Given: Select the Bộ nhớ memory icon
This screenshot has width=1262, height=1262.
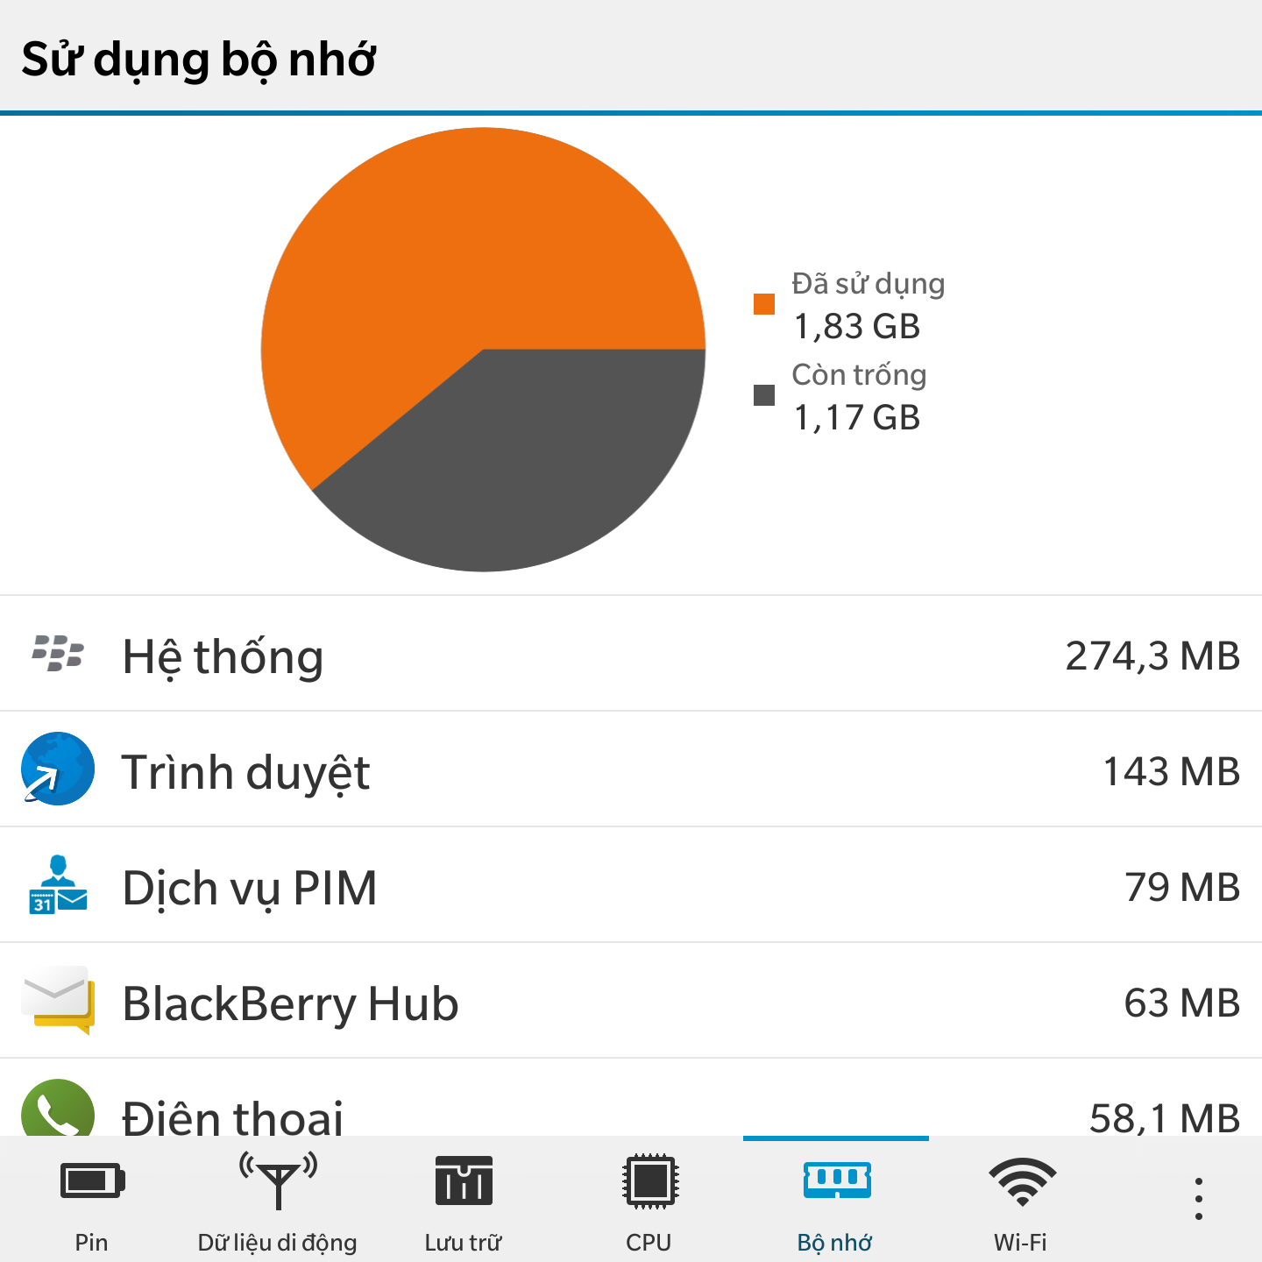Looking at the screenshot, I should (x=837, y=1180).
